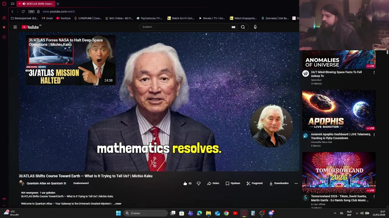Open the TopCartoons.TV bookmark

150,18
